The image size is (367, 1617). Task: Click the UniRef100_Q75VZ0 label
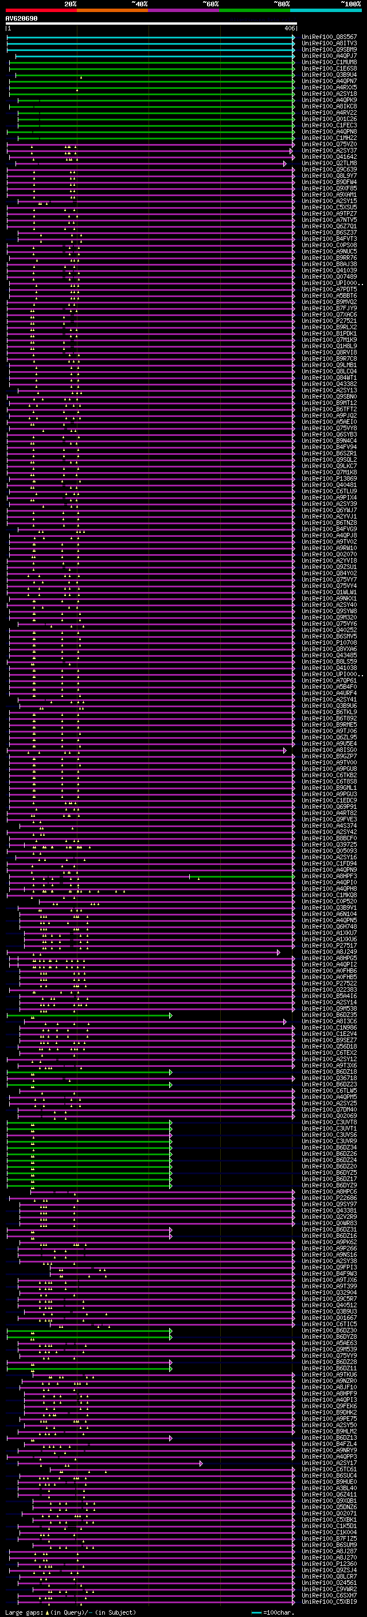click(329, 145)
